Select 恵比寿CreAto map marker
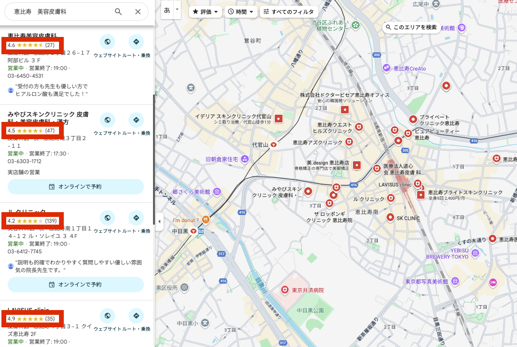This screenshot has width=517, height=347. coord(387,68)
